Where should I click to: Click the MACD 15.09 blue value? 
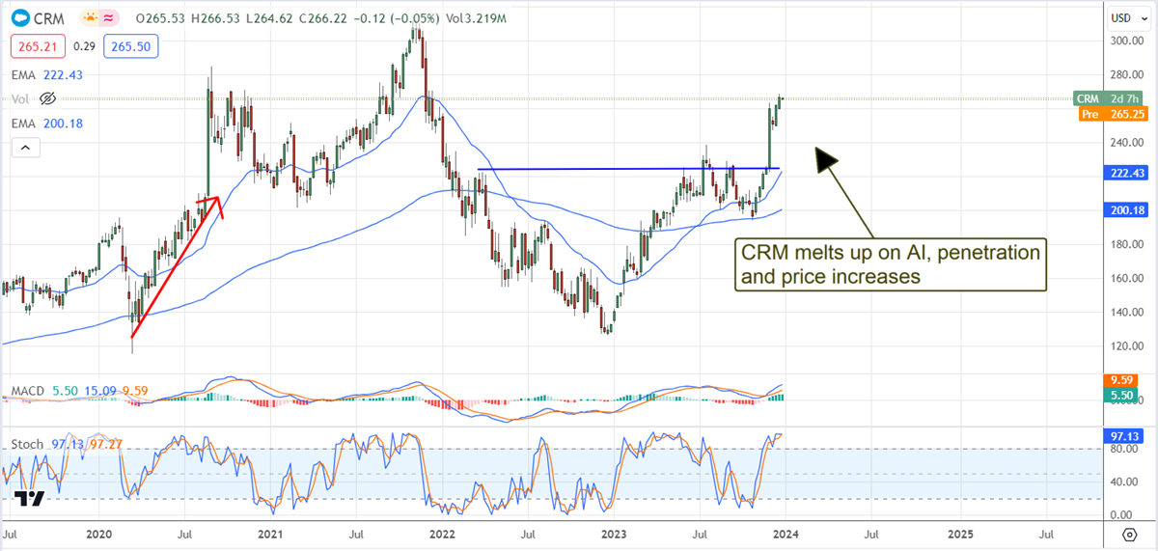click(102, 393)
